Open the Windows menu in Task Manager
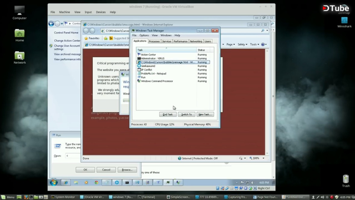The width and height of the screenshot is (355, 200). (x=166, y=36)
